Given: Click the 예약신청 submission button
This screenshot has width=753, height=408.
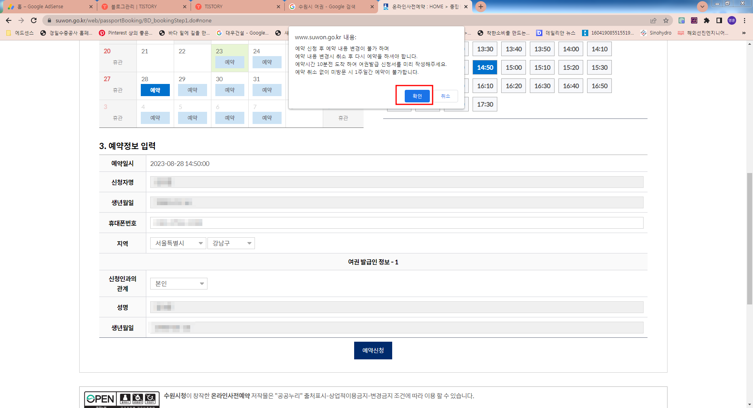Looking at the screenshot, I should [373, 350].
